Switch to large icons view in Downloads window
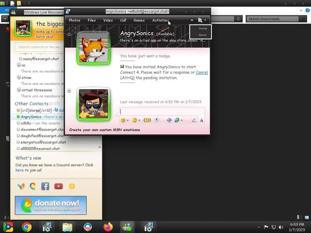311x233 pixels. (x=307, y=217)
